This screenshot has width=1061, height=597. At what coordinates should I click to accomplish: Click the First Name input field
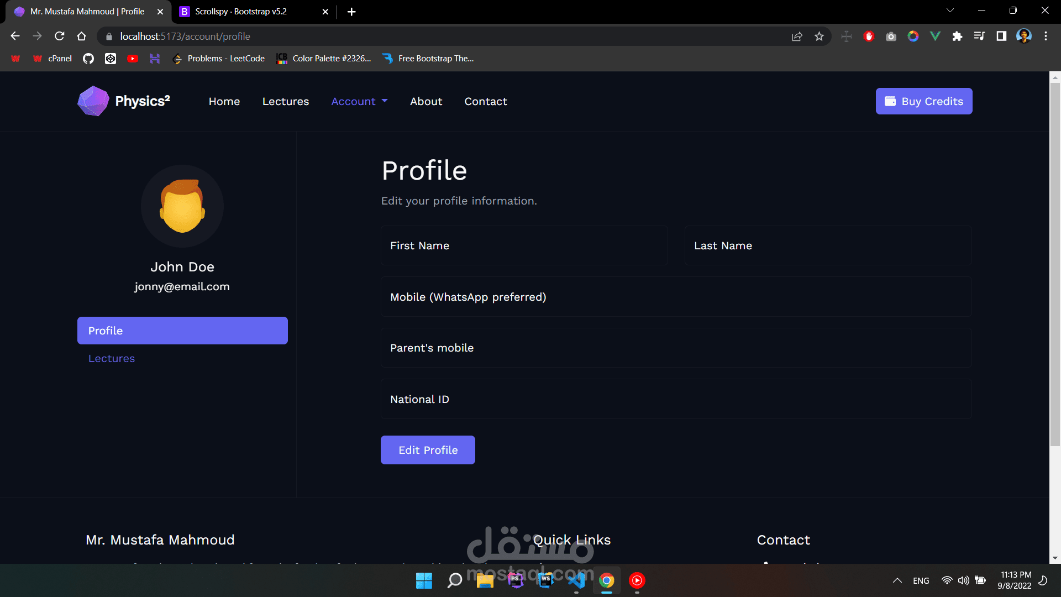click(x=524, y=245)
